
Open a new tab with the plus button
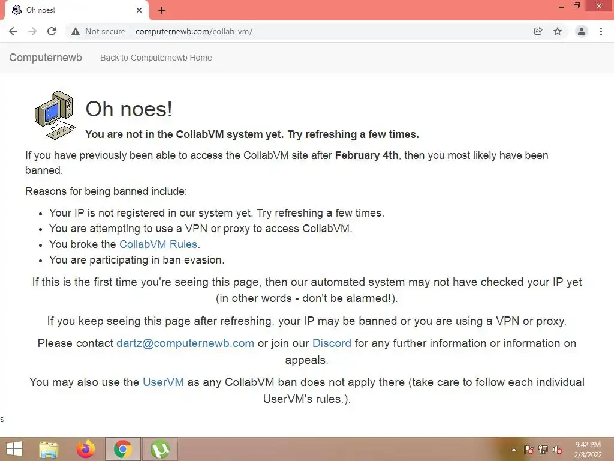click(x=162, y=10)
